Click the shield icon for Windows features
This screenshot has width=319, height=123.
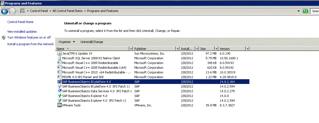[x=4, y=37]
